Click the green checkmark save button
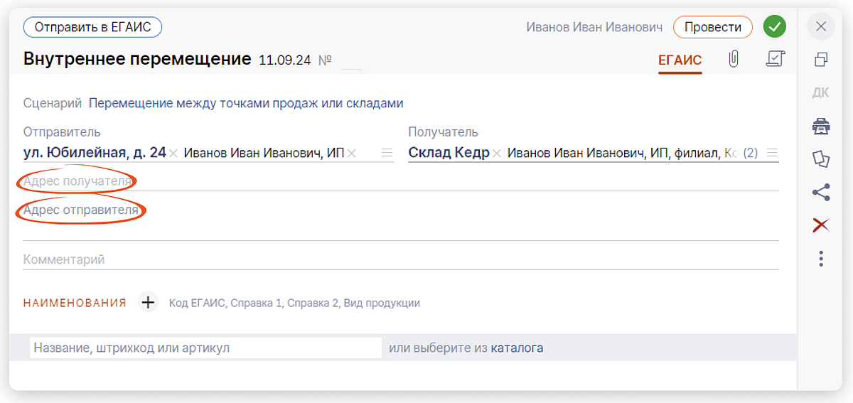This screenshot has width=853, height=403. click(774, 27)
